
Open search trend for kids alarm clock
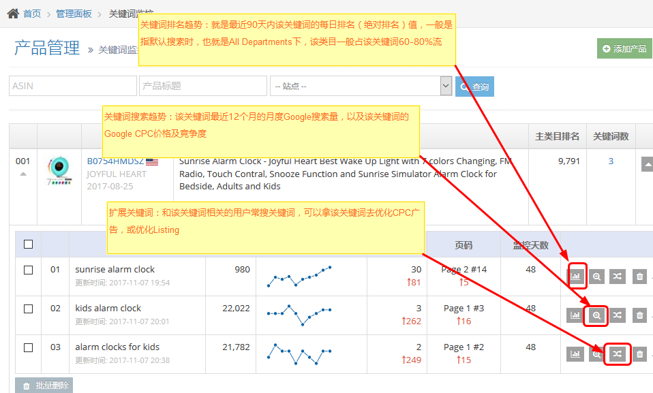click(596, 315)
